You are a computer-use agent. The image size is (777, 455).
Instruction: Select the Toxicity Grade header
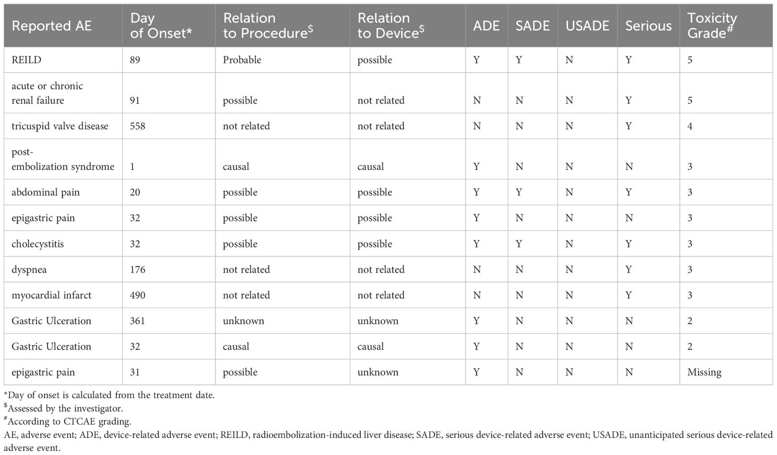[712, 26]
